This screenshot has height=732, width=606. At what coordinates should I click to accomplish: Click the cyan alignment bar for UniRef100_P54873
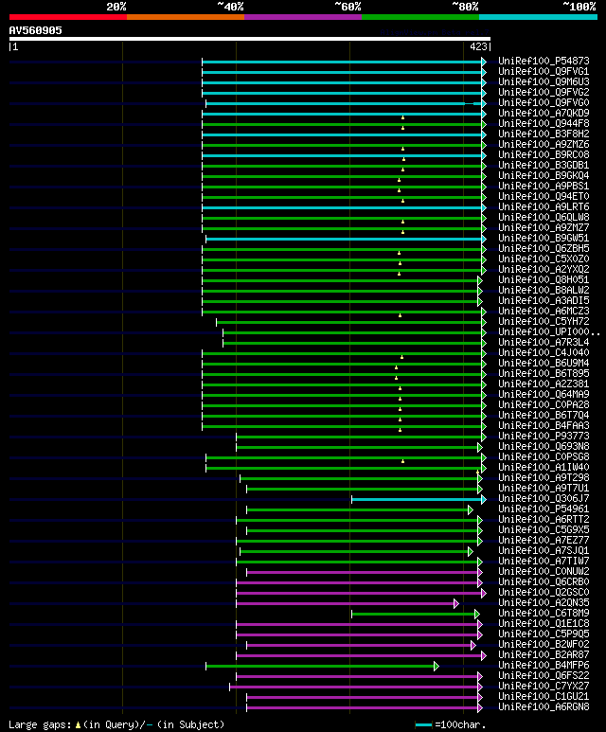(x=344, y=62)
